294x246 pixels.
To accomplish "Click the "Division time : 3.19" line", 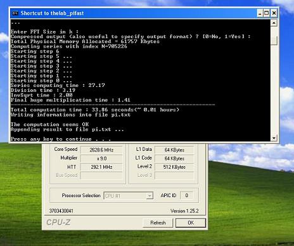I will coord(43,90).
